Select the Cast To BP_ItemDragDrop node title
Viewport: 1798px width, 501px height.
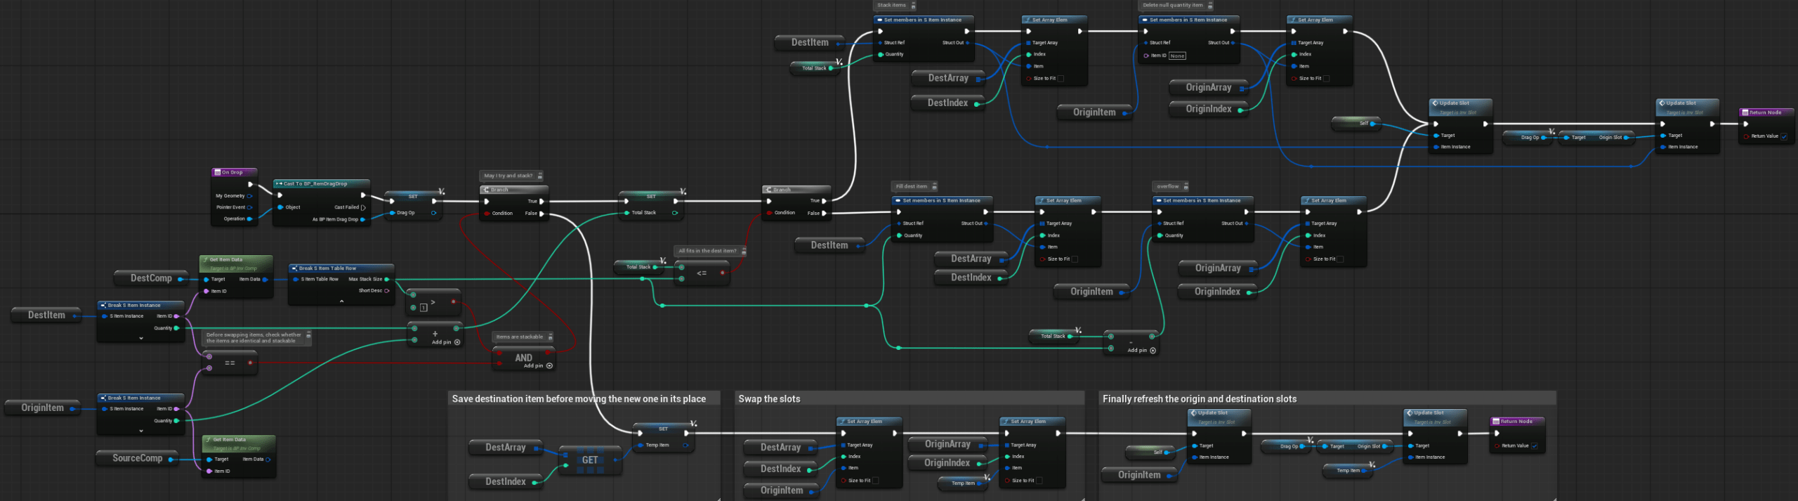pyautogui.click(x=315, y=183)
